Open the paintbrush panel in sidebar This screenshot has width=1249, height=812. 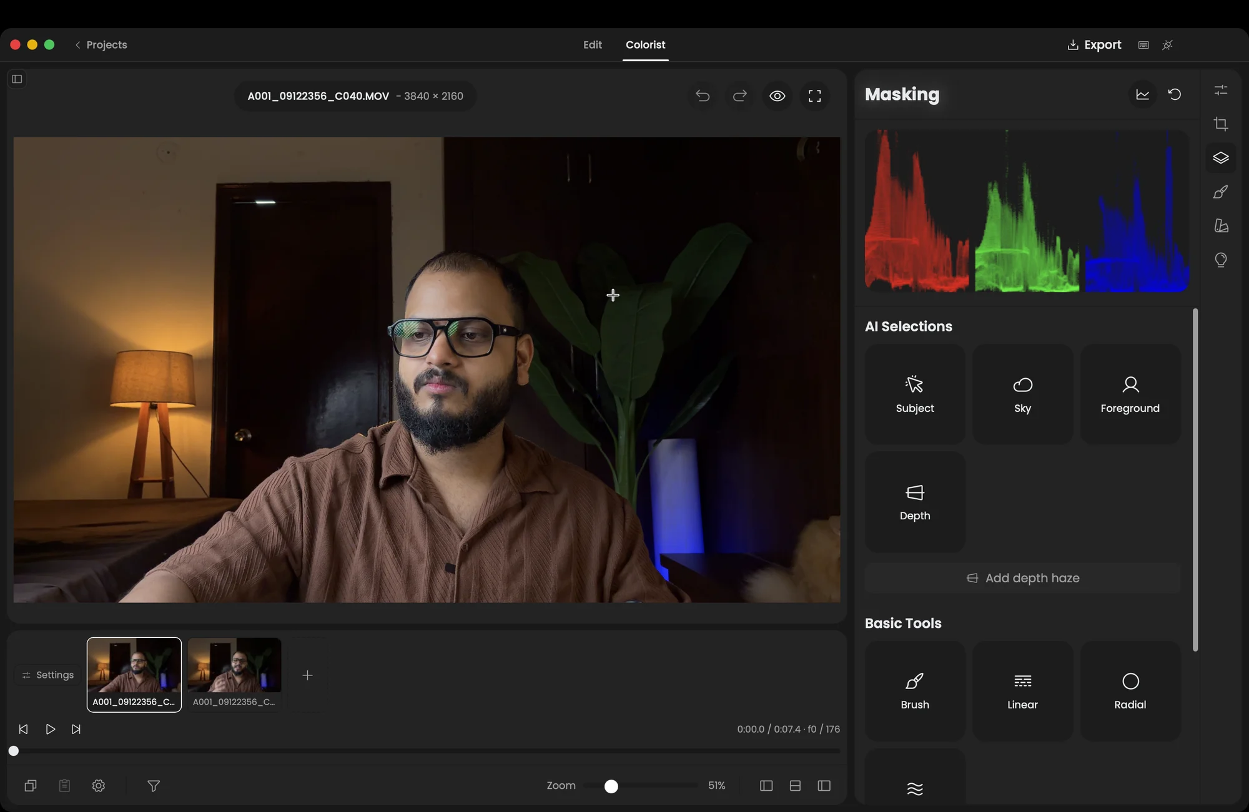point(1221,192)
